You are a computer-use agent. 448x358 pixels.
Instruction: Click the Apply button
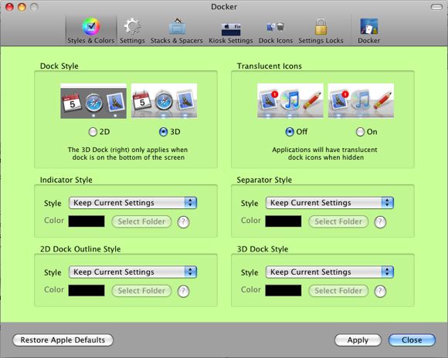pyautogui.click(x=358, y=340)
